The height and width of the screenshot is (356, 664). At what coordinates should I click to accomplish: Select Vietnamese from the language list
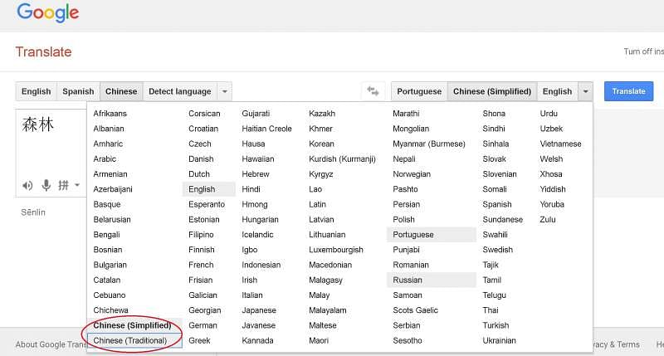tap(561, 144)
